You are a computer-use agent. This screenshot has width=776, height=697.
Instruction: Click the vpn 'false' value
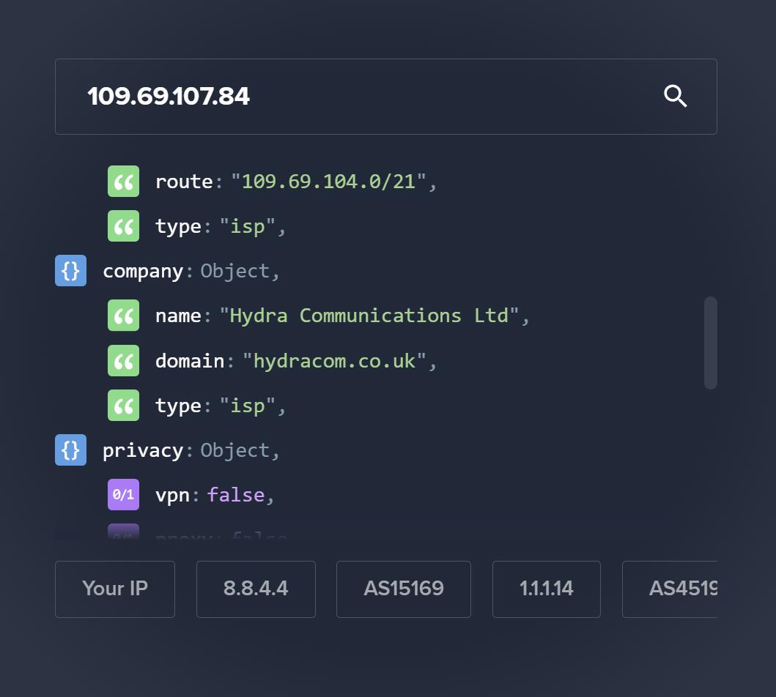[x=235, y=495]
